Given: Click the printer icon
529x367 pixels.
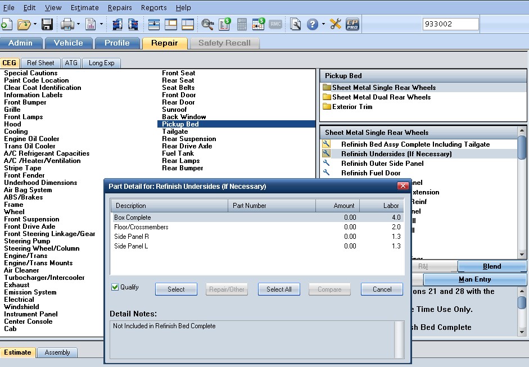Looking at the screenshot, I should 67,24.
